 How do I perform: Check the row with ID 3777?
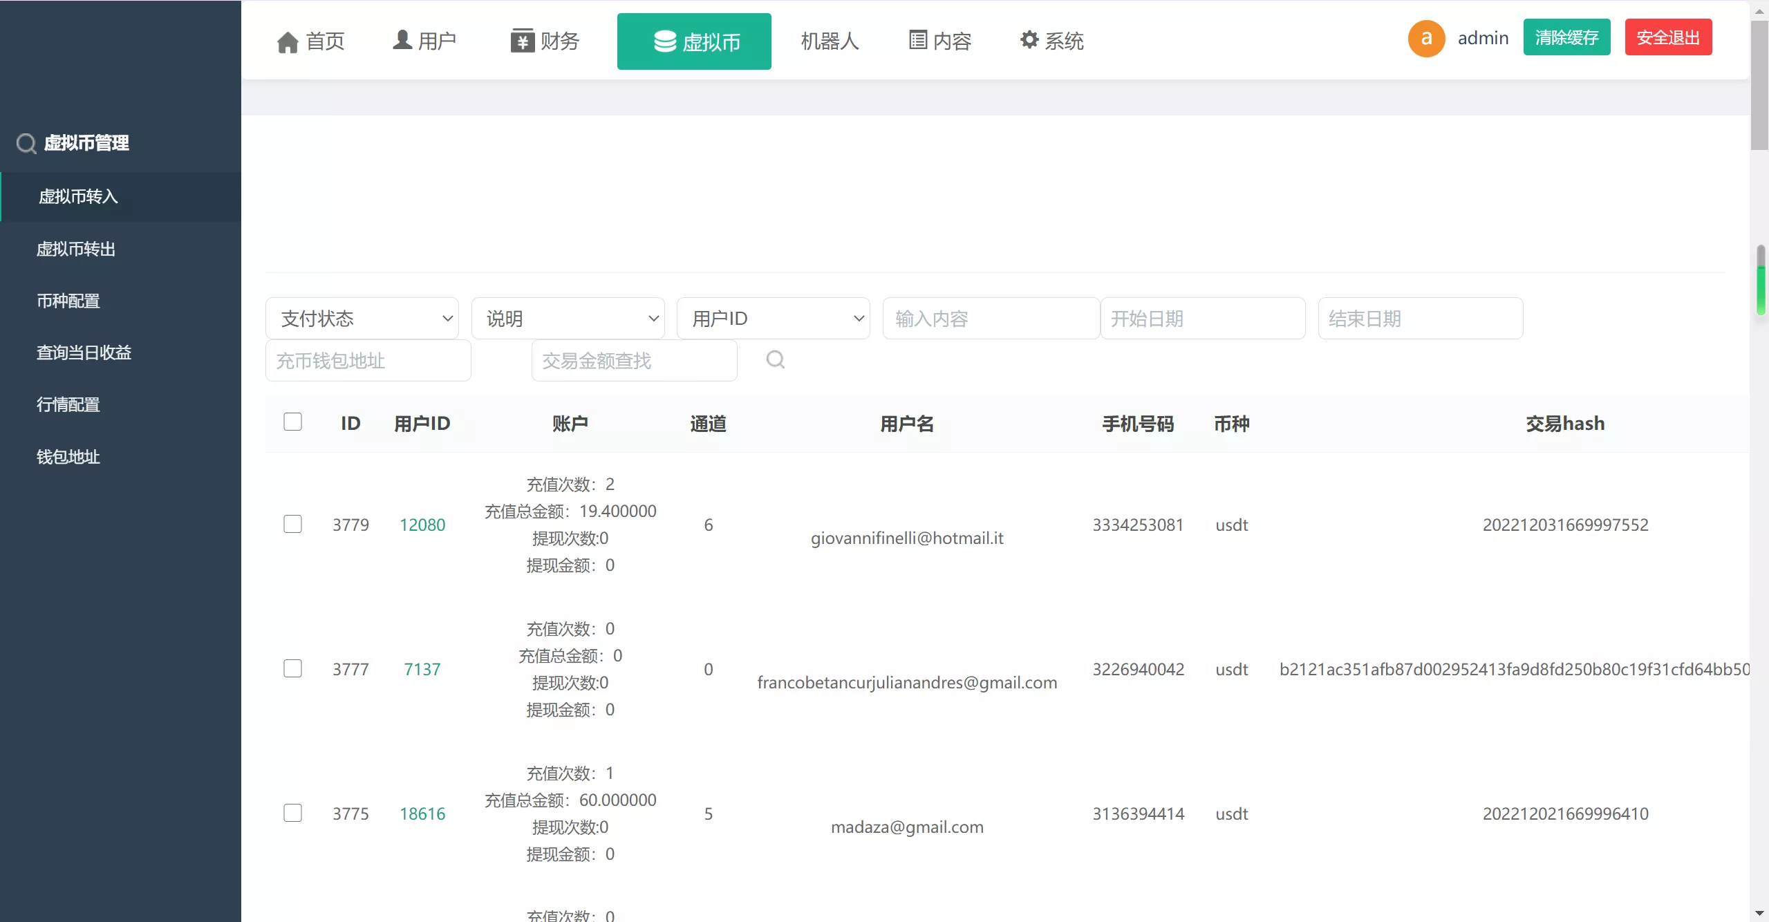tap(293, 668)
